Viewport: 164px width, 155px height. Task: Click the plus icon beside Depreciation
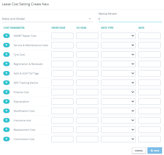point(6,101)
